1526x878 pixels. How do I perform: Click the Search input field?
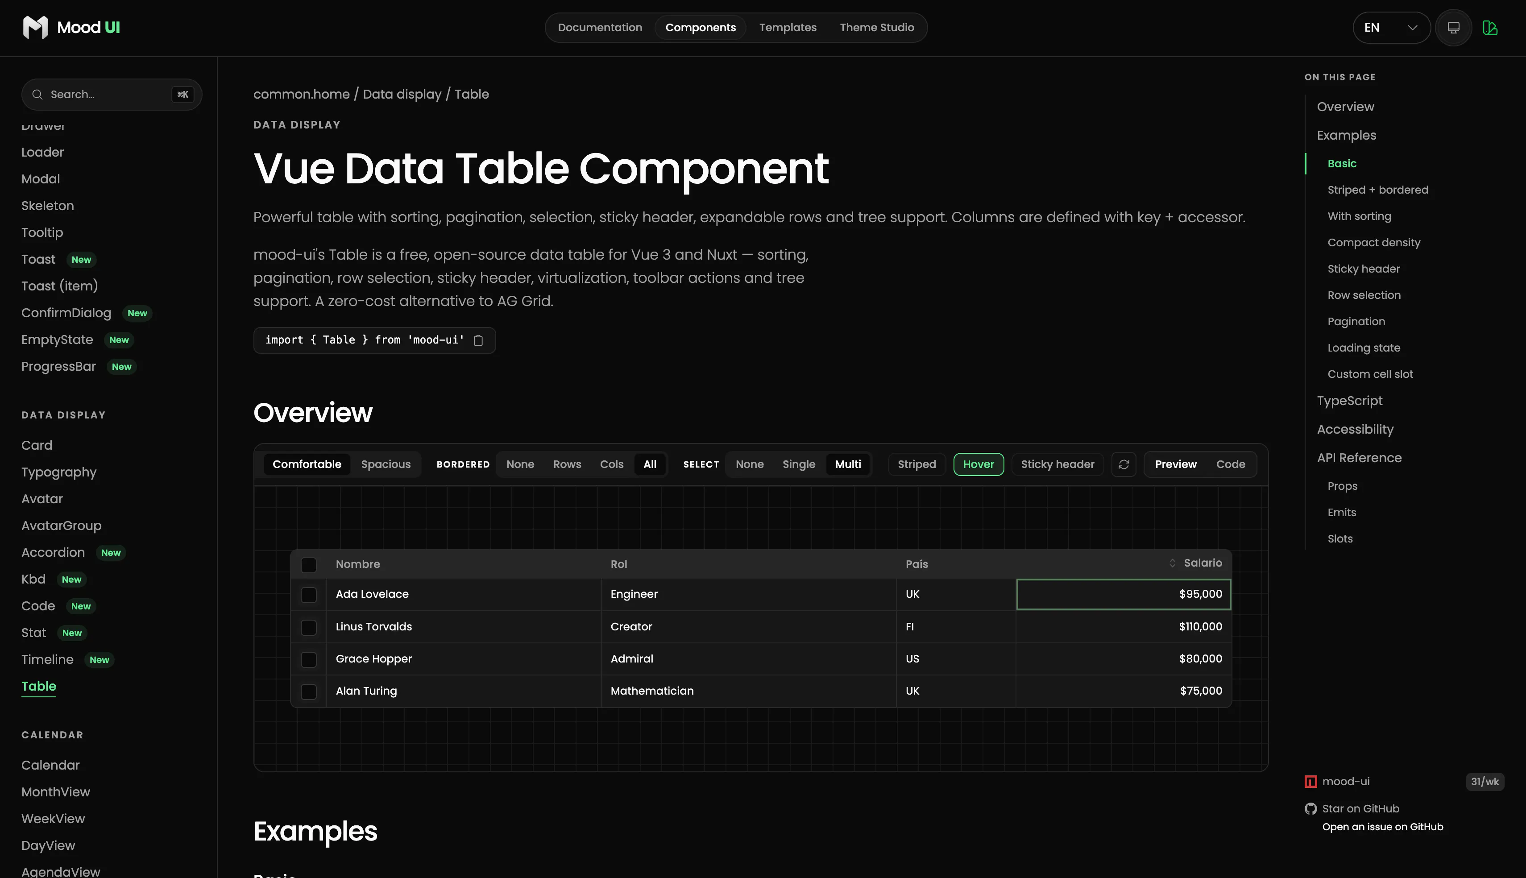pos(112,95)
